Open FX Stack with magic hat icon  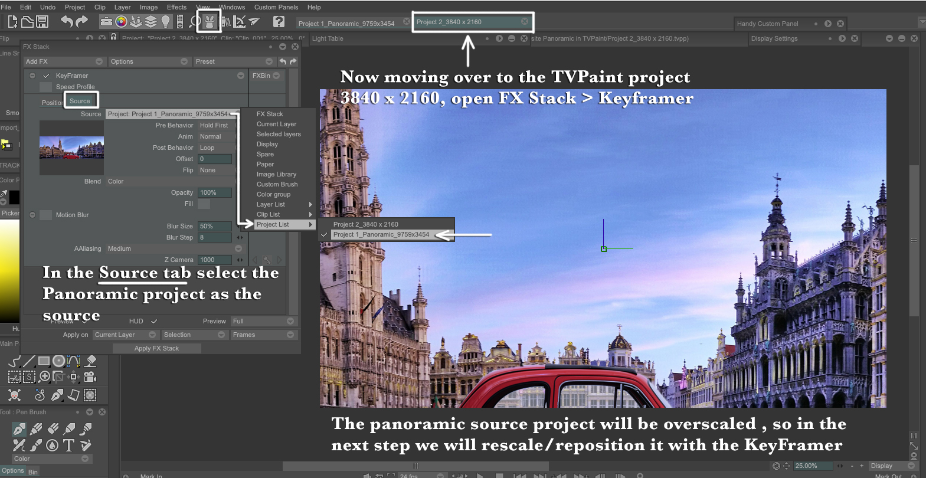(x=209, y=22)
